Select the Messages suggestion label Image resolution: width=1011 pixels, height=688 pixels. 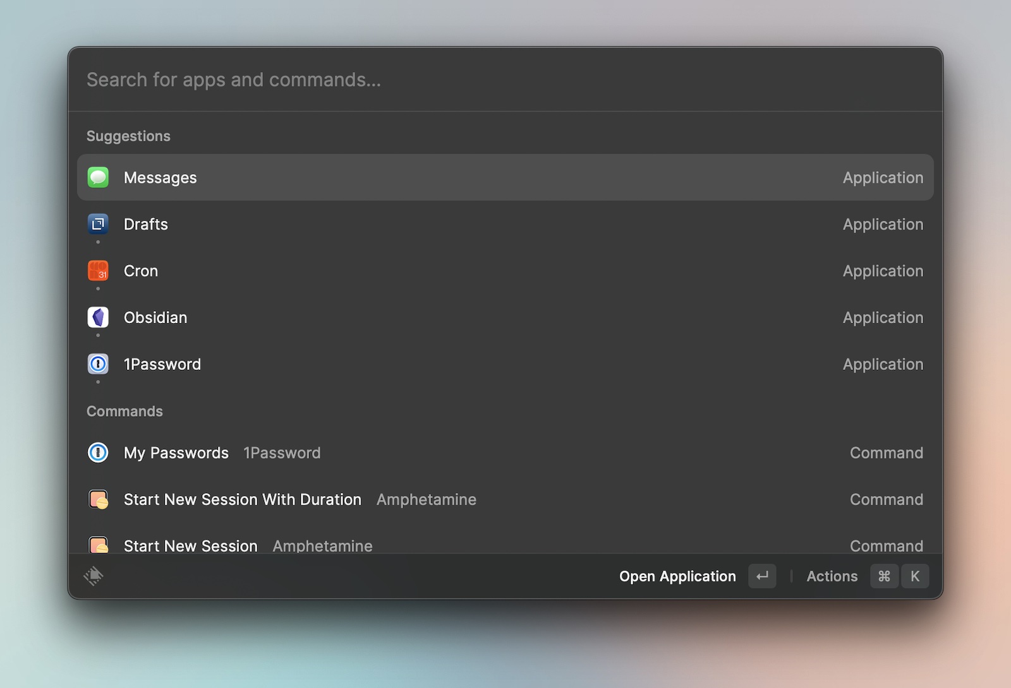point(160,178)
